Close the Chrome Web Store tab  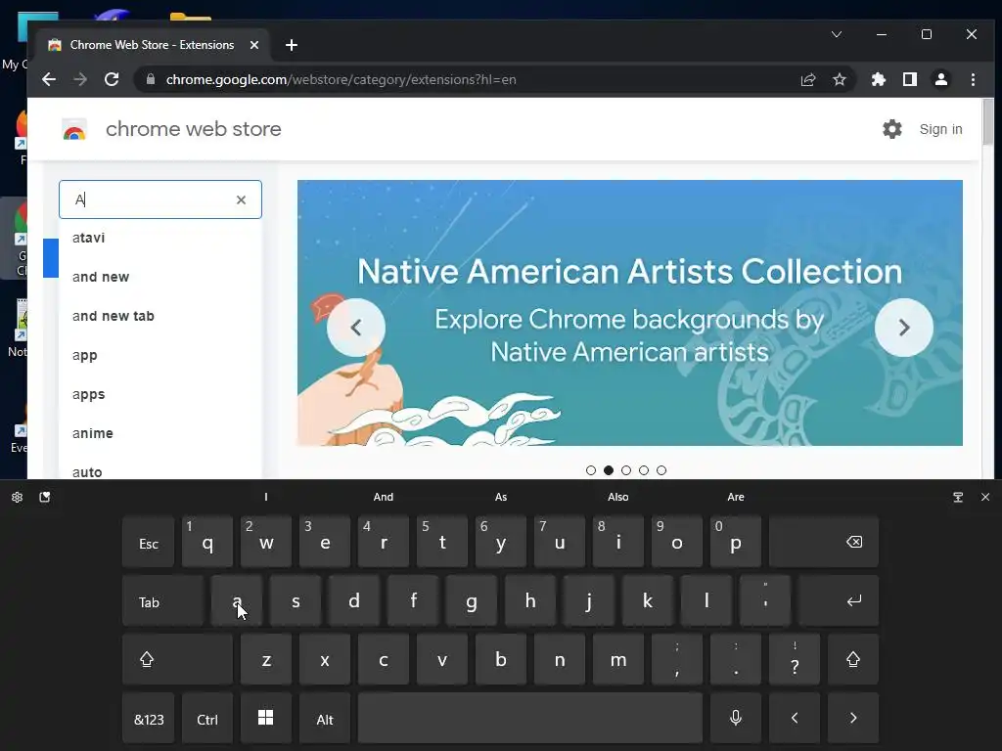click(x=254, y=45)
